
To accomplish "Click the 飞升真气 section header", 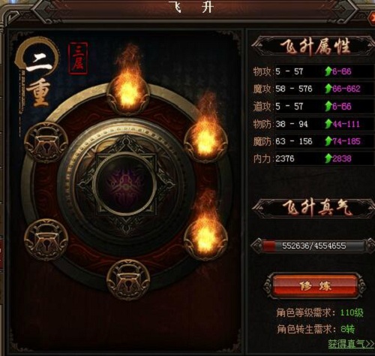I will (313, 208).
